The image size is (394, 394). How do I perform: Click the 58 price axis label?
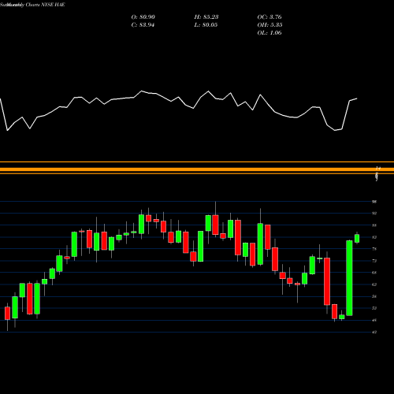click(x=374, y=296)
